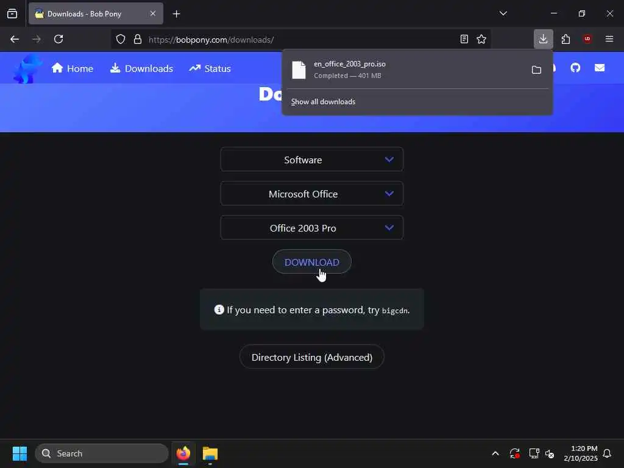Show downloaded file in folder

(x=536, y=69)
